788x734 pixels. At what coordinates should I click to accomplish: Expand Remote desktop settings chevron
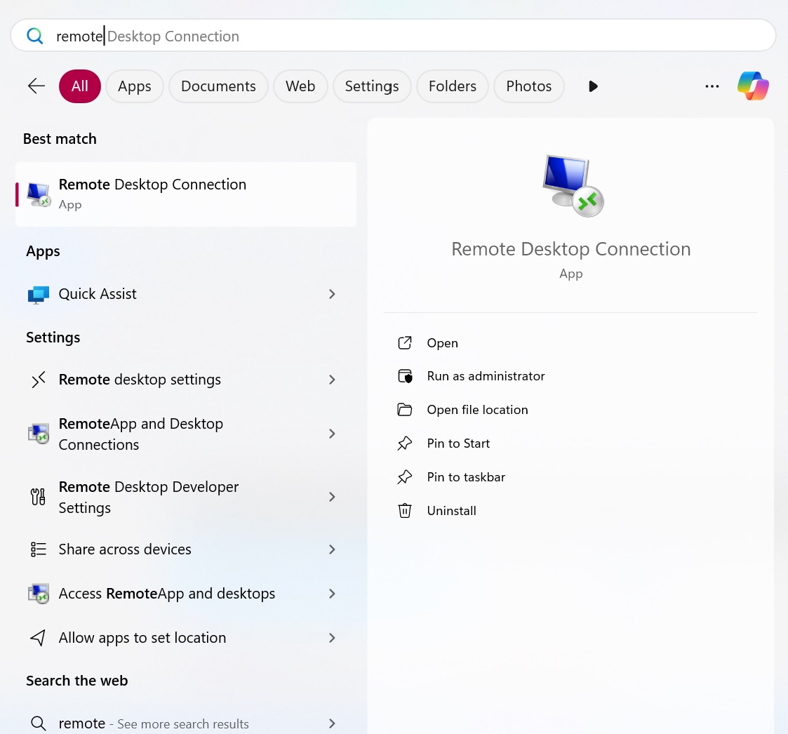pos(332,380)
